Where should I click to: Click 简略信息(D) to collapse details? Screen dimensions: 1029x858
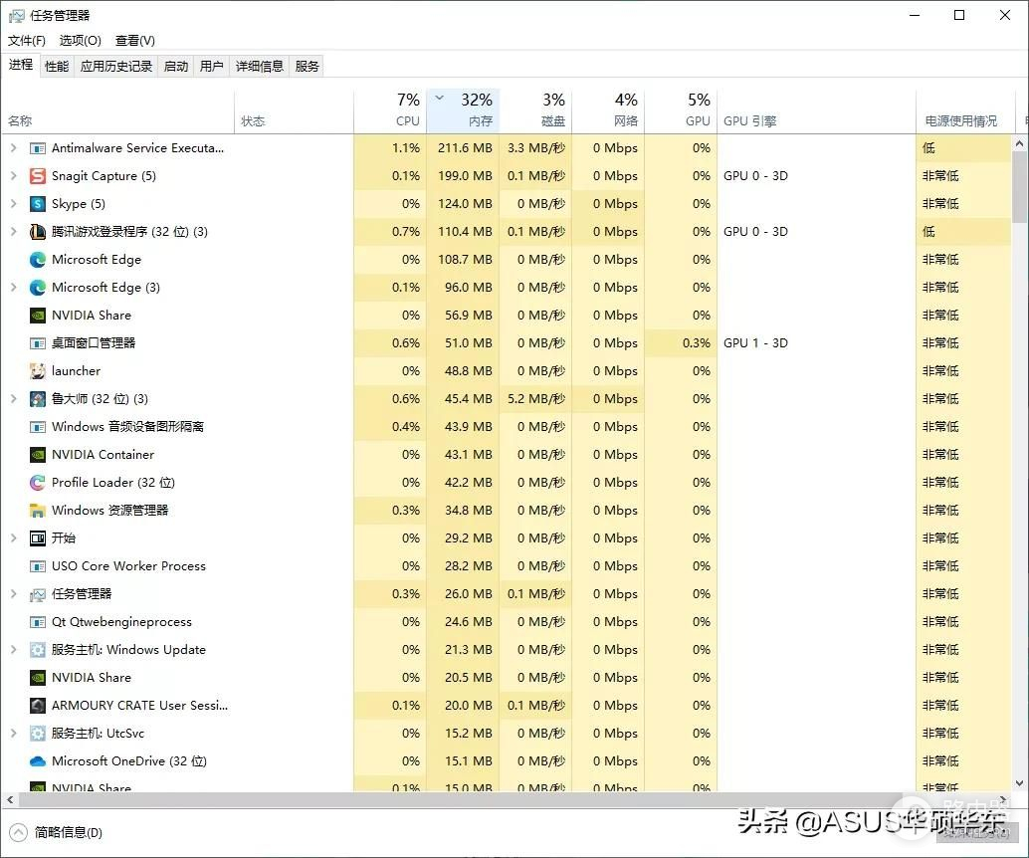coord(68,832)
